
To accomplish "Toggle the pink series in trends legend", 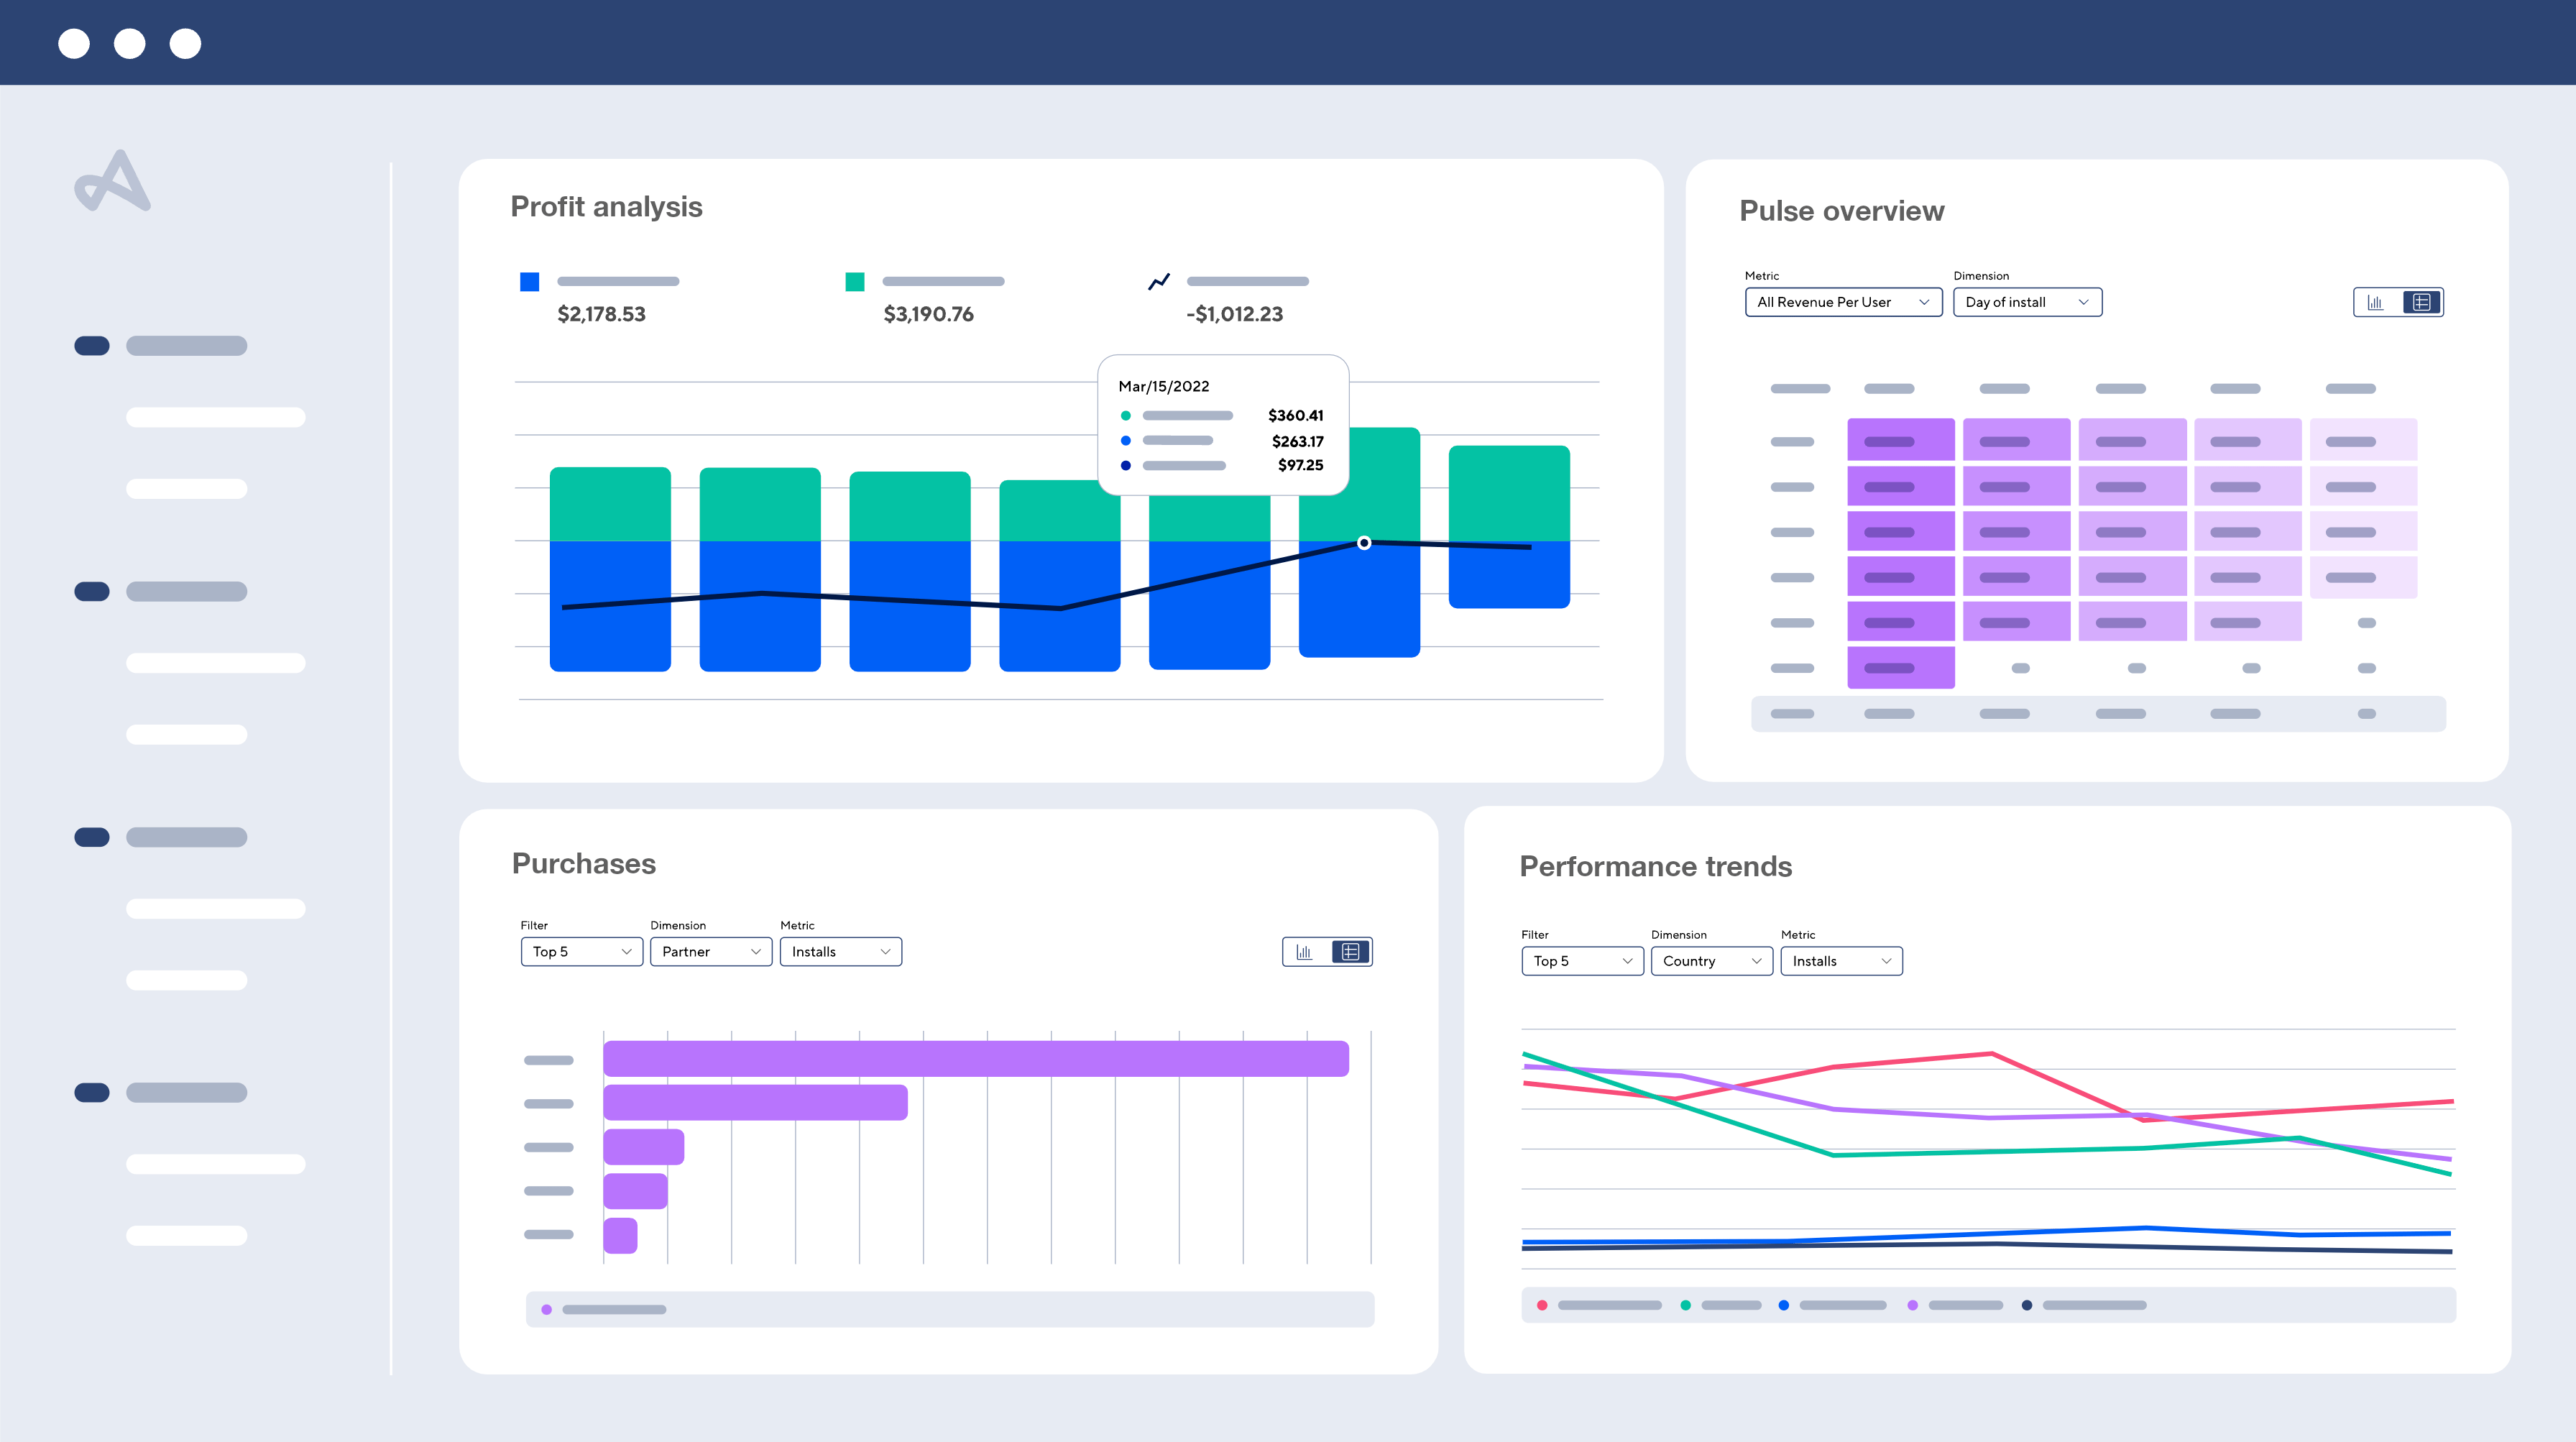I will (x=1542, y=1305).
